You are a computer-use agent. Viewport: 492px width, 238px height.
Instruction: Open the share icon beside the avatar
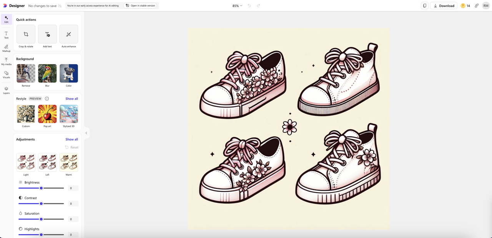point(477,6)
